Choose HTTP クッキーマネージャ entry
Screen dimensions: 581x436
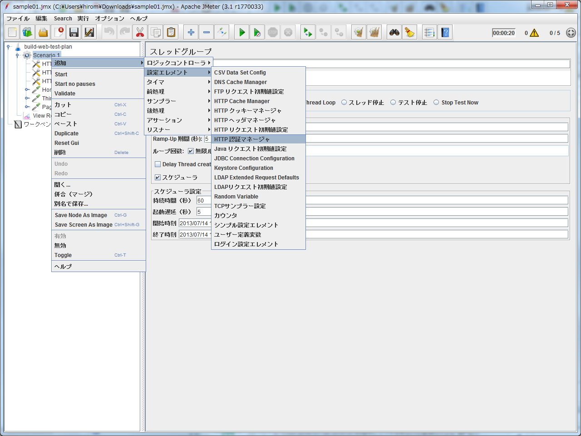(x=258, y=111)
